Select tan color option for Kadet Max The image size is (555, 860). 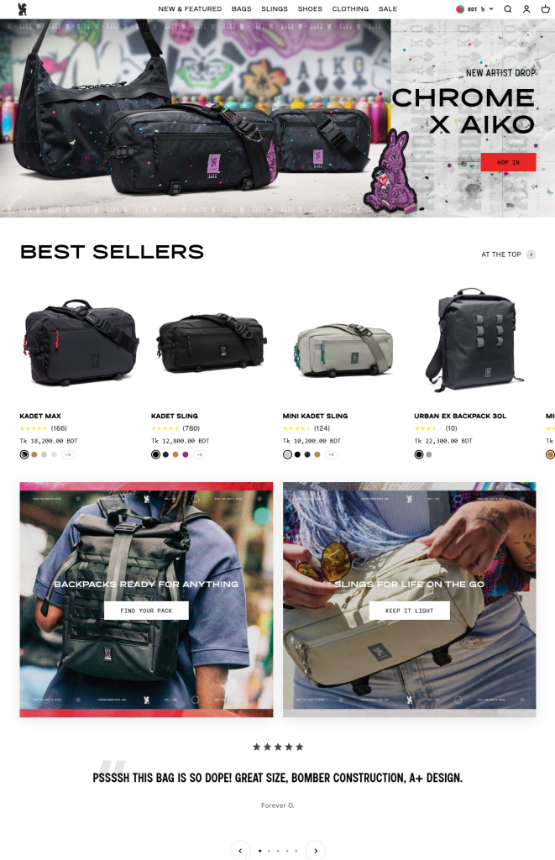[34, 454]
